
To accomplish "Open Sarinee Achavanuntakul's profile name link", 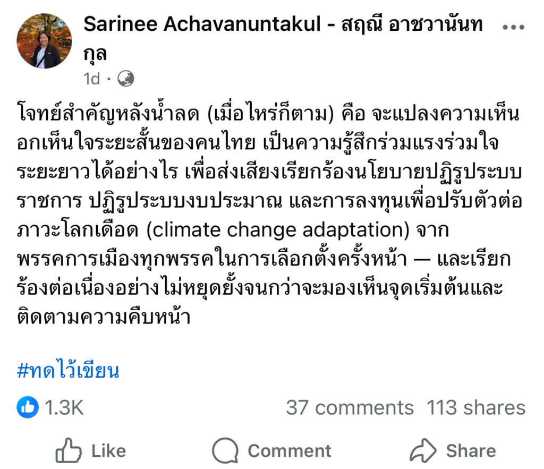I will tap(201, 24).
